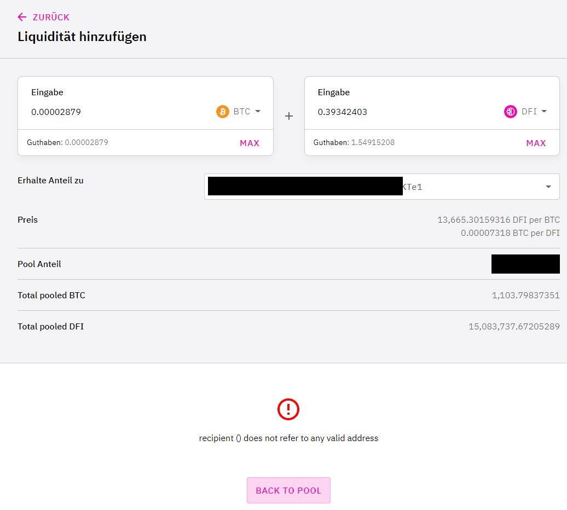The width and height of the screenshot is (567, 510).
Task: Click price '0.00007318 BTC per DFI'
Action: pos(510,233)
